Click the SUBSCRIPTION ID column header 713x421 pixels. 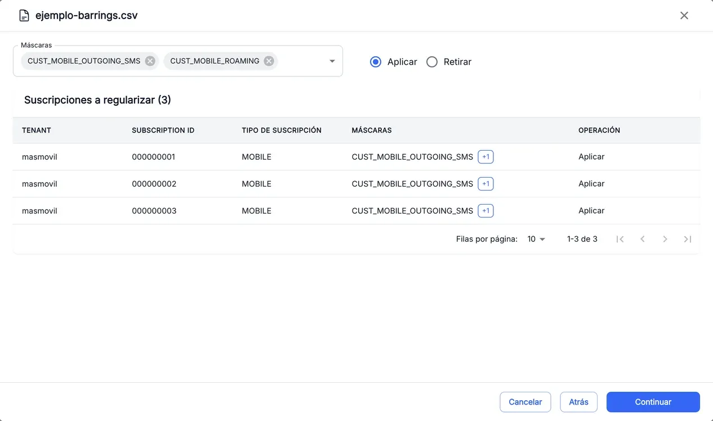(x=163, y=130)
